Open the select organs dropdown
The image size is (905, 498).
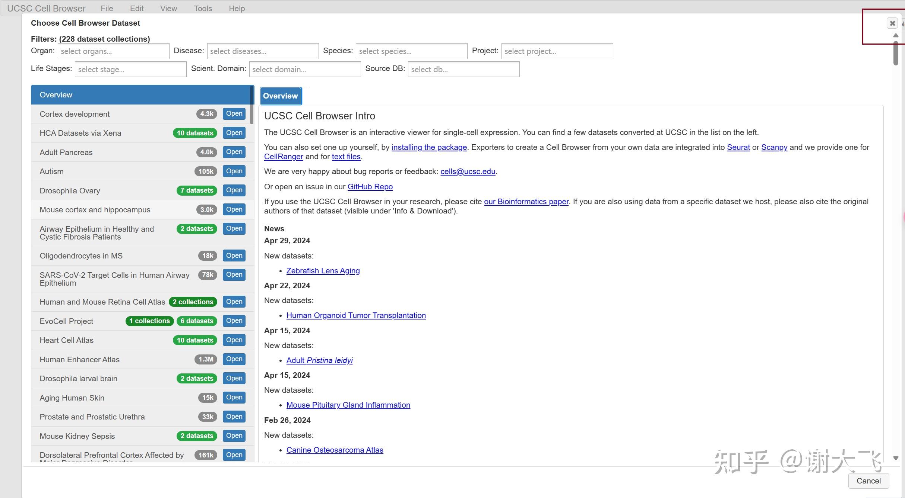coord(113,51)
